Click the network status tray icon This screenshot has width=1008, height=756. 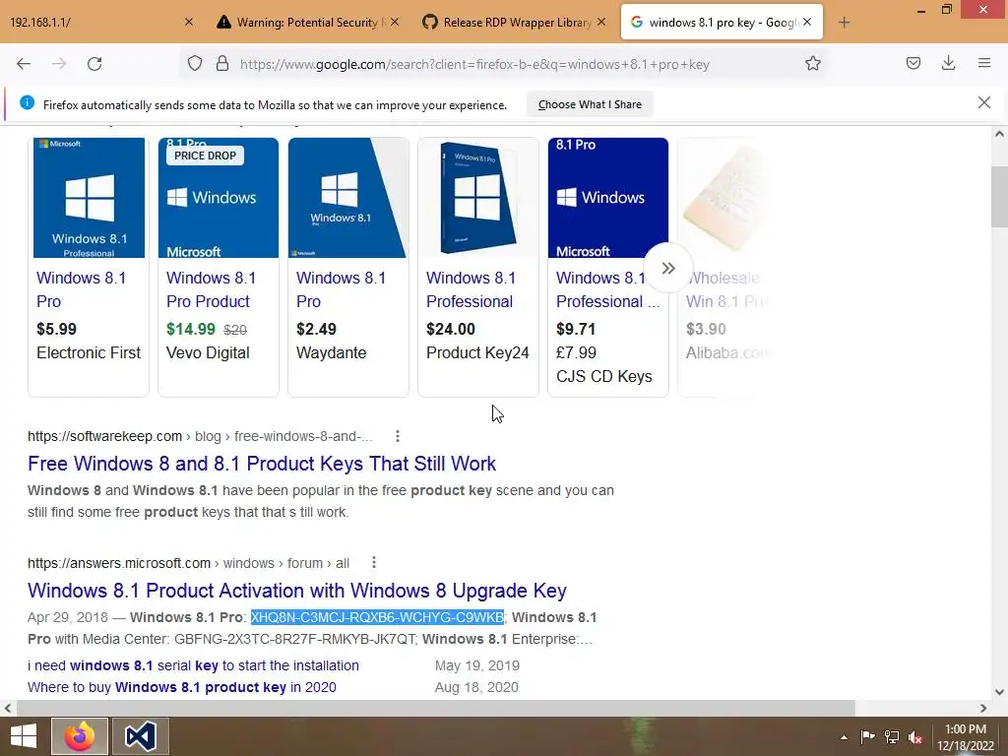[892, 736]
